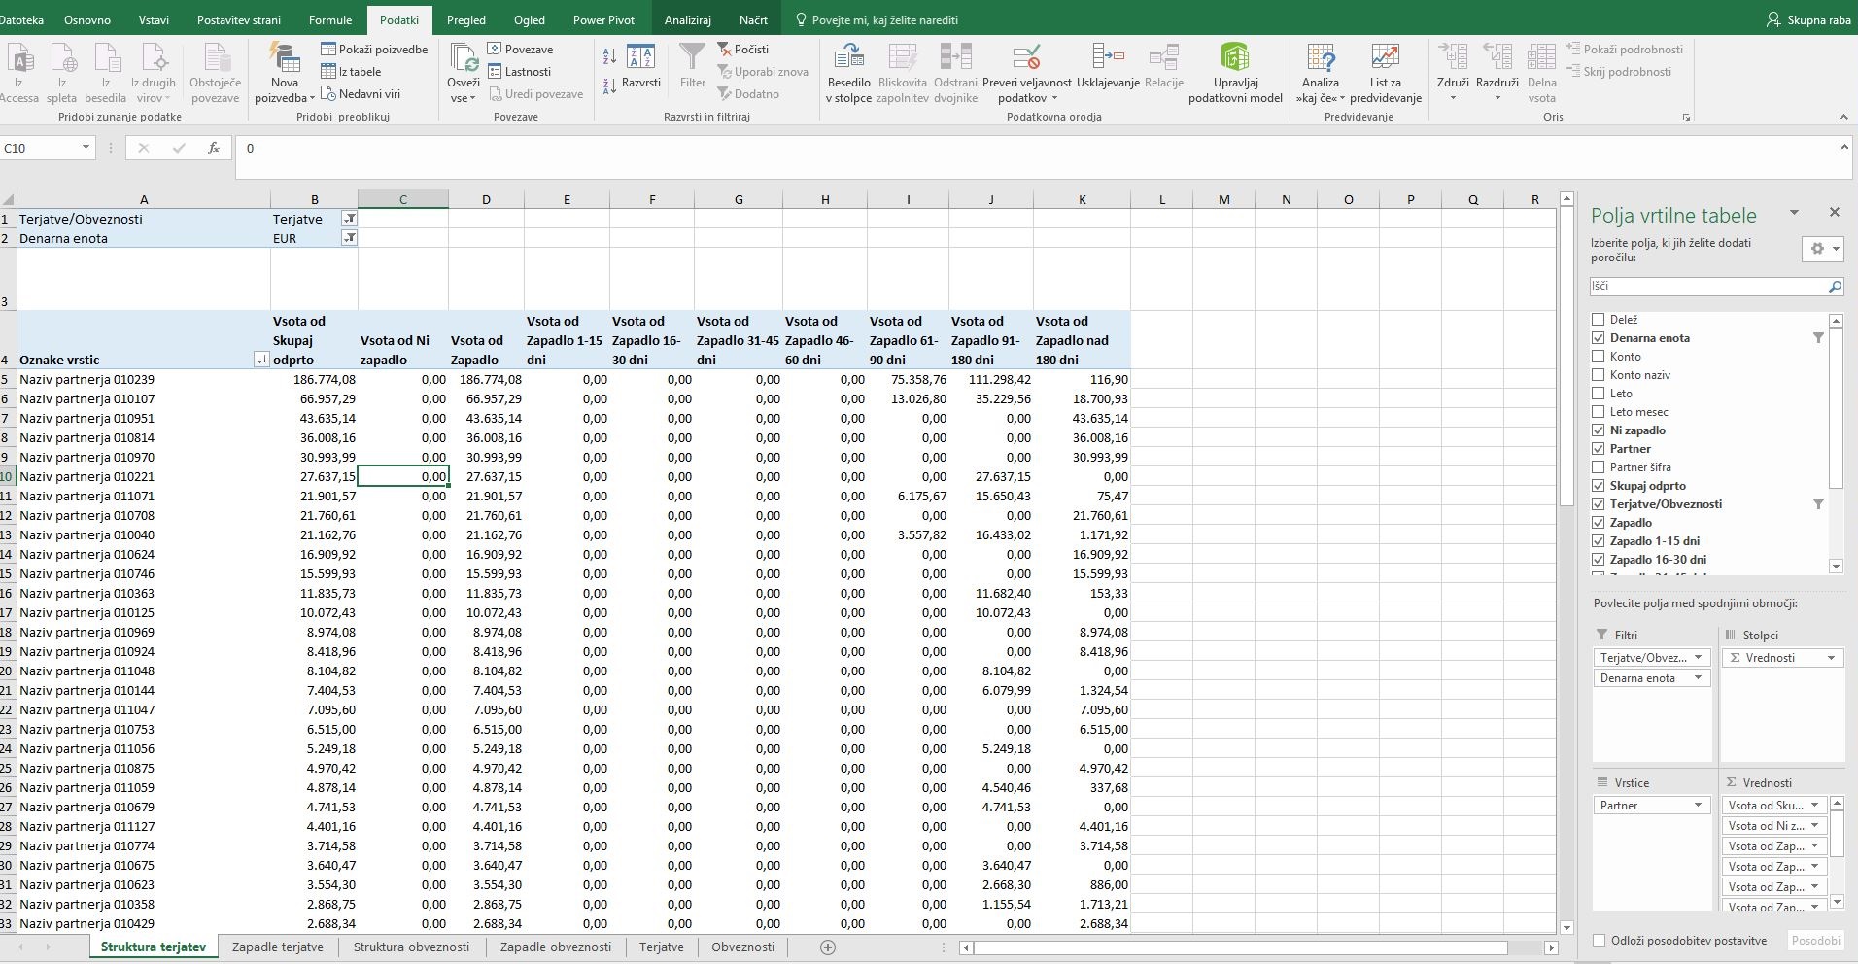Sort descending with the Z-A icon
Screen dimensions: 1858x964
click(609, 86)
